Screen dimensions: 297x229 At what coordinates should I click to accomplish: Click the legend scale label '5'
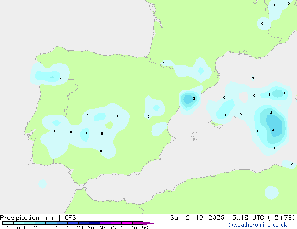tap(46, 227)
